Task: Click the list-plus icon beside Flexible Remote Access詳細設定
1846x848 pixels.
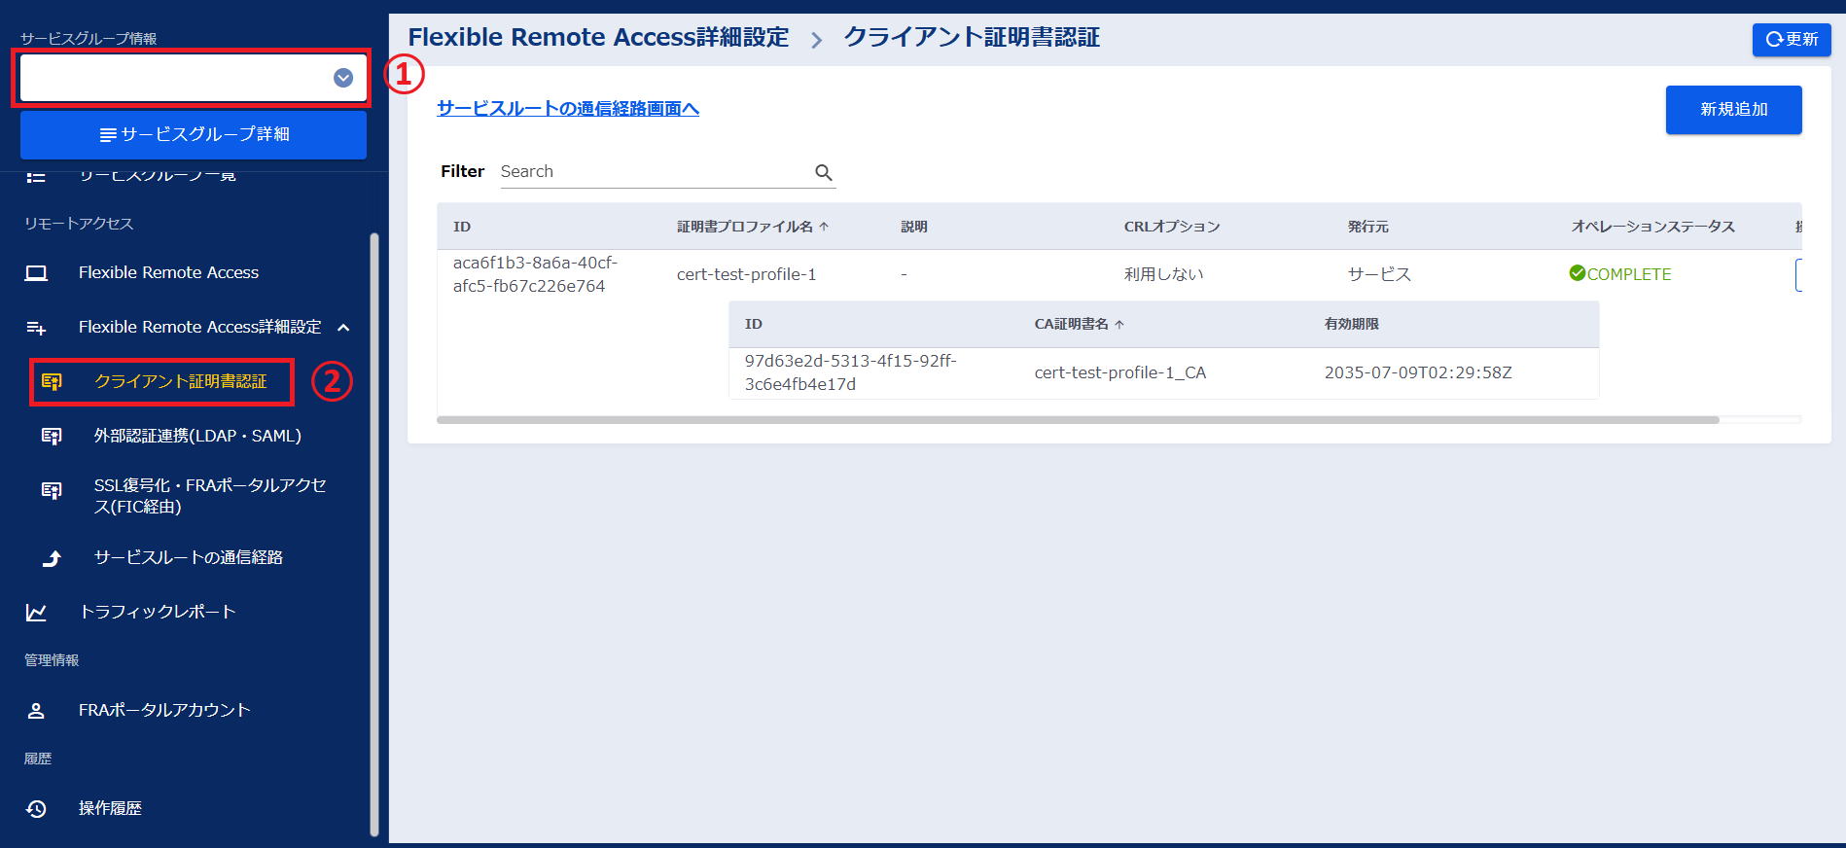Action: pos(36,328)
